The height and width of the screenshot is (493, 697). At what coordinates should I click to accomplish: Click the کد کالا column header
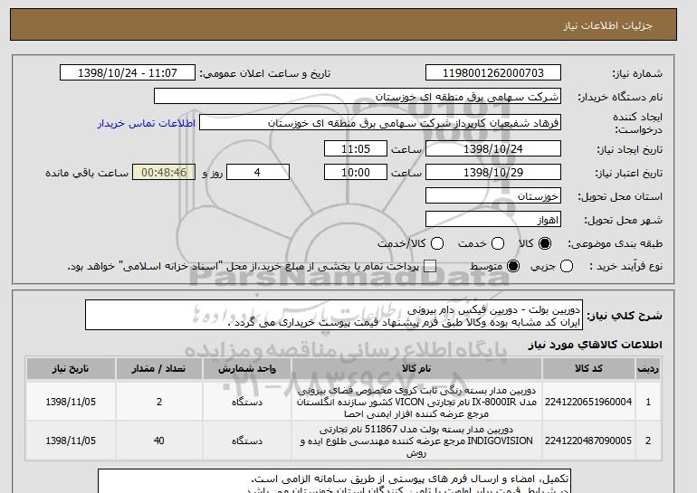click(x=588, y=369)
